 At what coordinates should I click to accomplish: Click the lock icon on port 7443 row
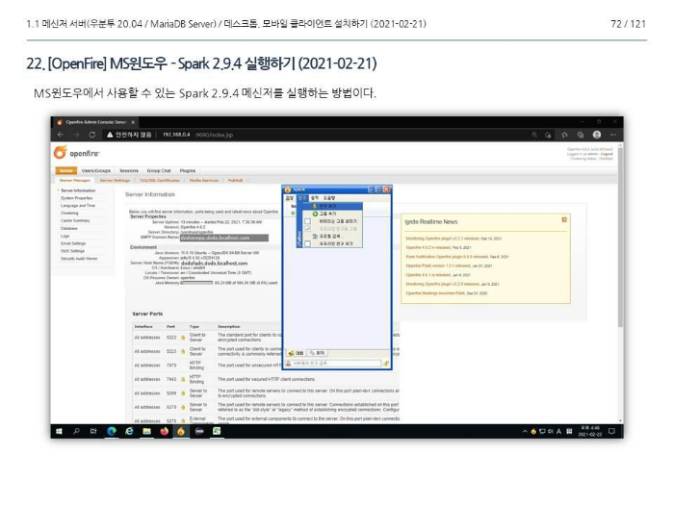pyautogui.click(x=183, y=380)
